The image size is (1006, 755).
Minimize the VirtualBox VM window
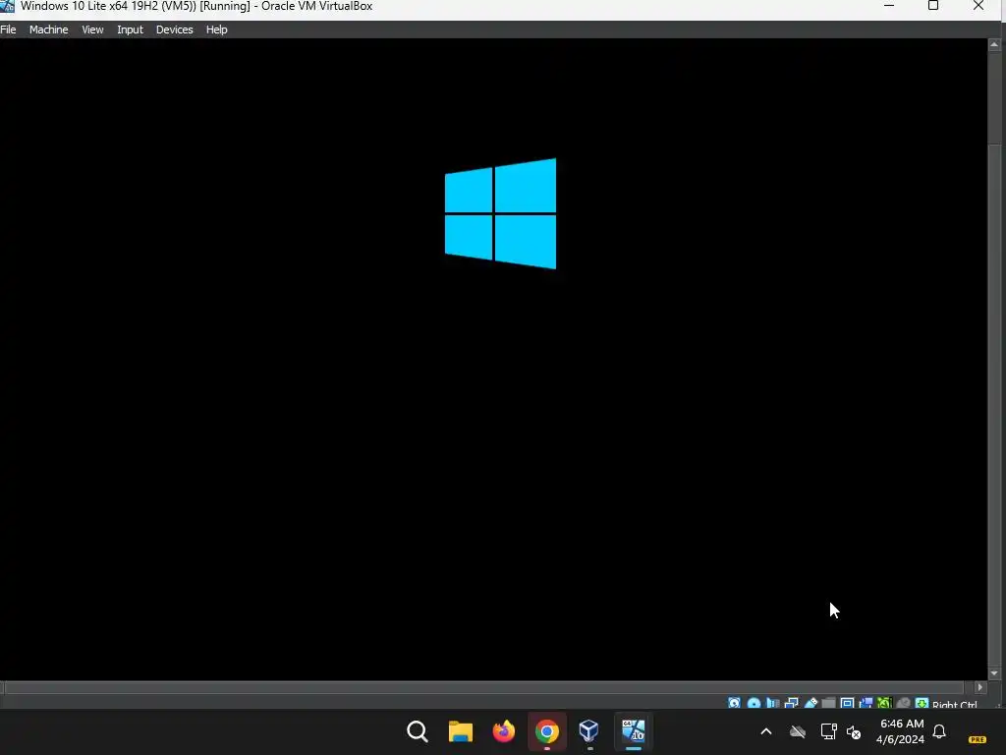coord(889,6)
